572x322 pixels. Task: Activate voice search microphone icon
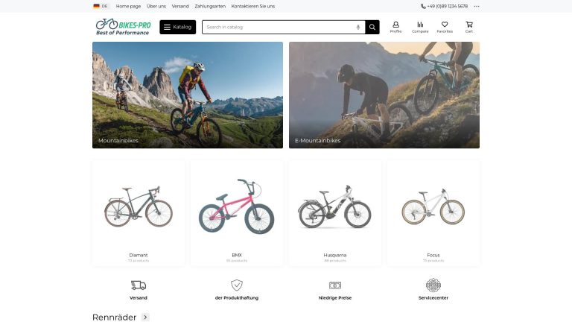point(357,28)
